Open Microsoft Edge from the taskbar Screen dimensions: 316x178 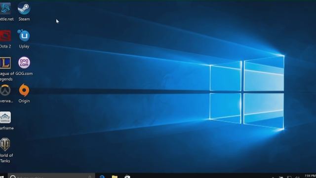point(102,177)
